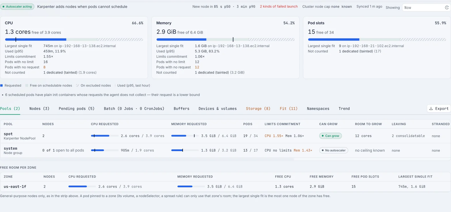This screenshot has width=451, height=212.
Task: Click the us-east-1f zone name
Action: 15,186
